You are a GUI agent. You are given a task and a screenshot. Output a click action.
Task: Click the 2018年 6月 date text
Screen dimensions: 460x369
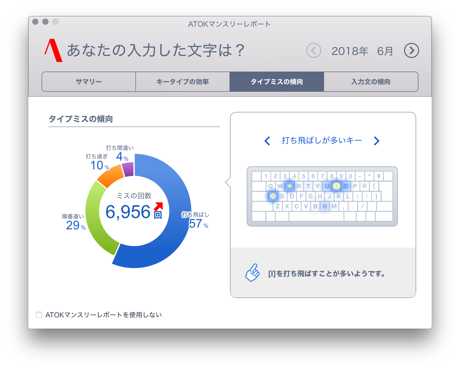pos(362,51)
